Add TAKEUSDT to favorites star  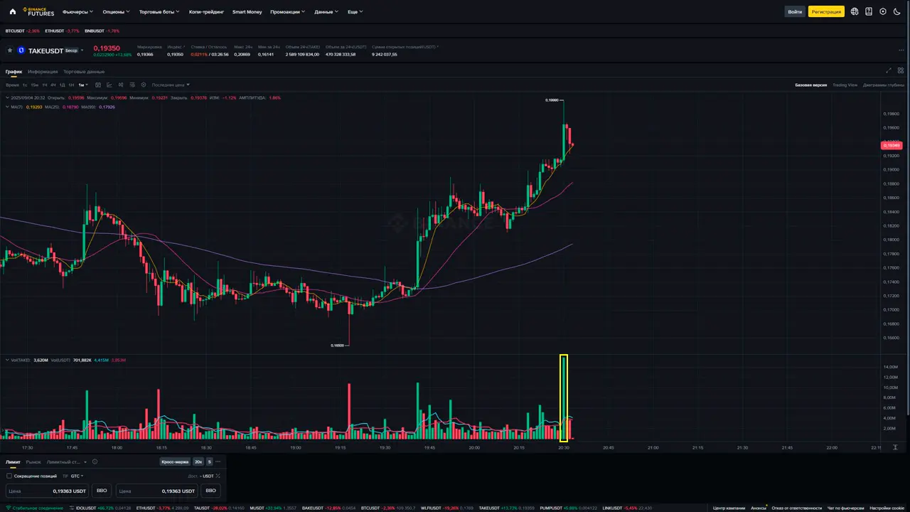click(10, 50)
